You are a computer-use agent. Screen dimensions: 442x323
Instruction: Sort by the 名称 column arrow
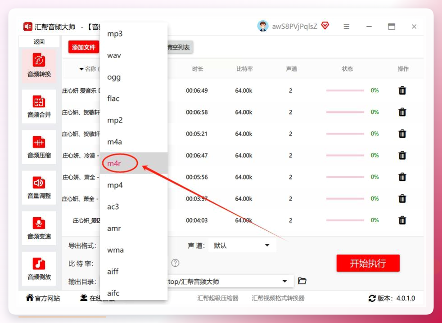(81, 69)
